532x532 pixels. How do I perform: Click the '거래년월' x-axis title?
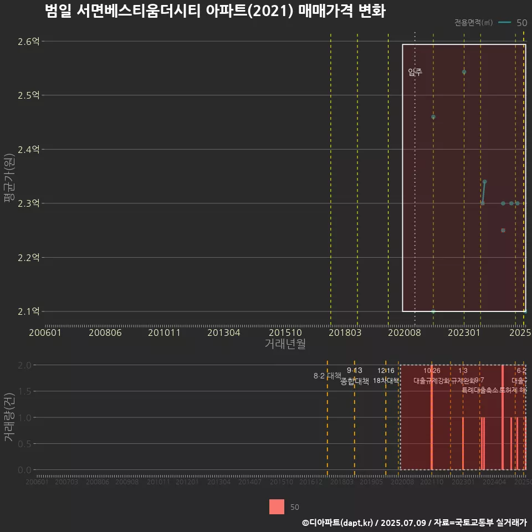[x=285, y=344]
